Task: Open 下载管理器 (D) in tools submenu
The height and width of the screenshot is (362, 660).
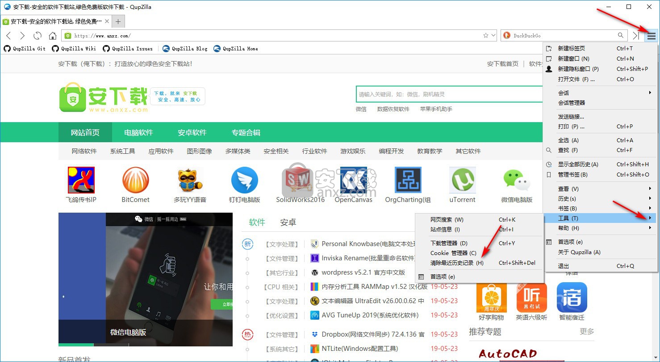Action: 479,243
